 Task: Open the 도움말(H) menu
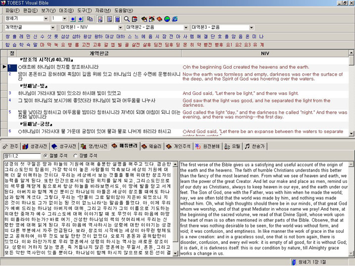click(123, 10)
